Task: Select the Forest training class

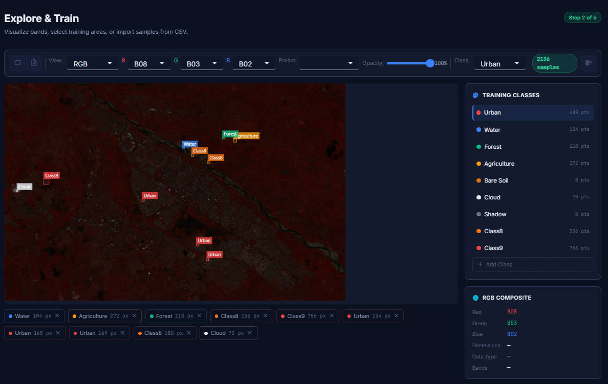Action: 533,147
